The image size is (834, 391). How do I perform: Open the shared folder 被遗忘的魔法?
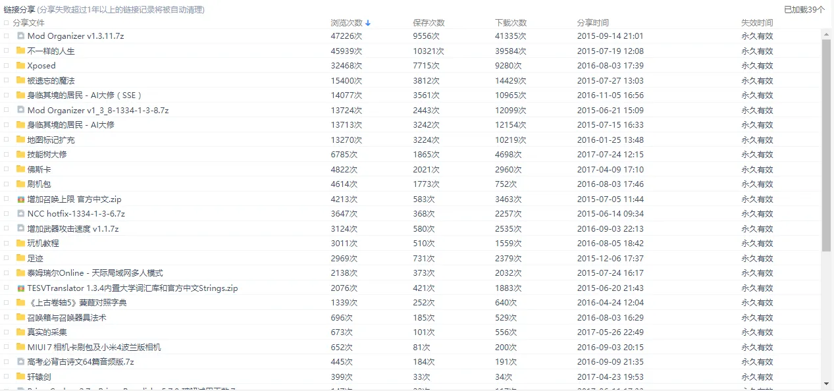(x=51, y=80)
